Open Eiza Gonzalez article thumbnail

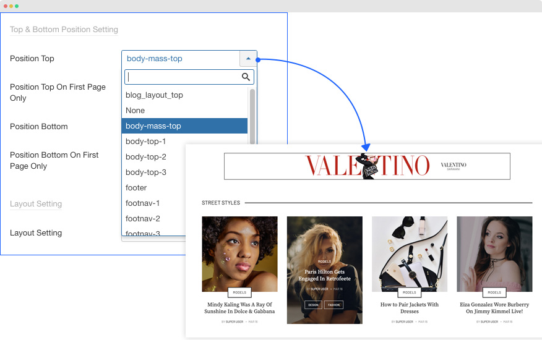pos(494,254)
